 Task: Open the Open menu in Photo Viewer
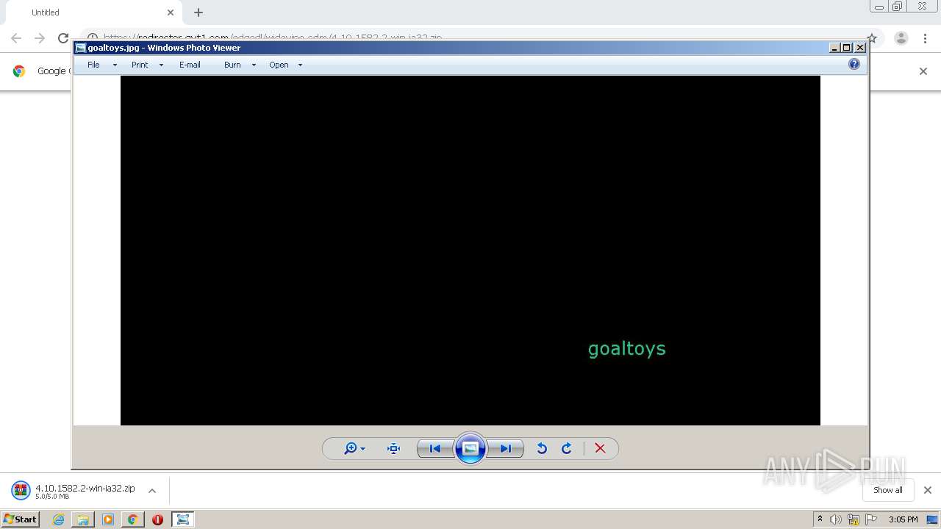click(279, 65)
